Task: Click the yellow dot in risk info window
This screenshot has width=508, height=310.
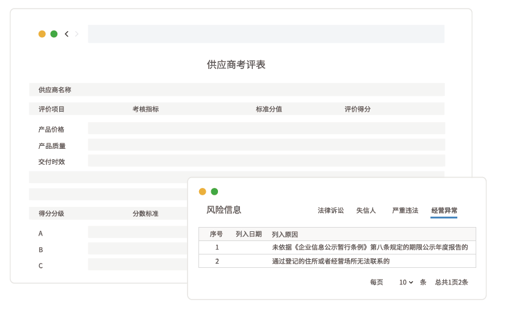Action: (203, 192)
